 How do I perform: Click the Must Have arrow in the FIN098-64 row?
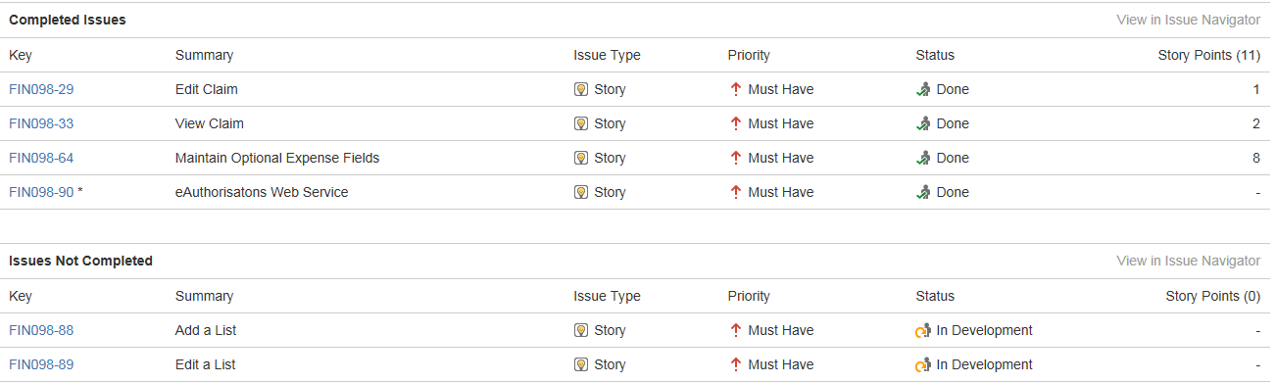tap(736, 158)
